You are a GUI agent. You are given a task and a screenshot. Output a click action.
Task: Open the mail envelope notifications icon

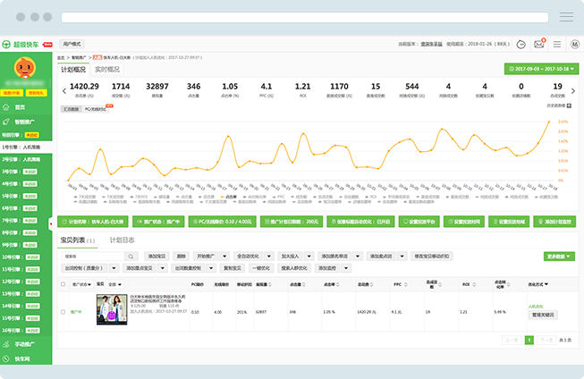(538, 44)
